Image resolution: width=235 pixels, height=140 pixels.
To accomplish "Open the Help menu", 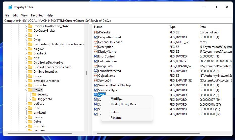I will click(x=49, y=15).
